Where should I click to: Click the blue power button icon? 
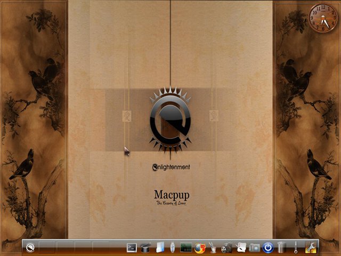point(268,247)
